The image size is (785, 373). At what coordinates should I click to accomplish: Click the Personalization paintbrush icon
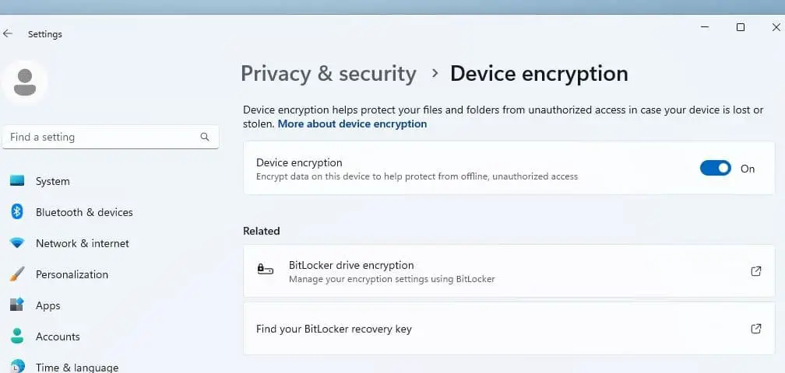click(17, 274)
